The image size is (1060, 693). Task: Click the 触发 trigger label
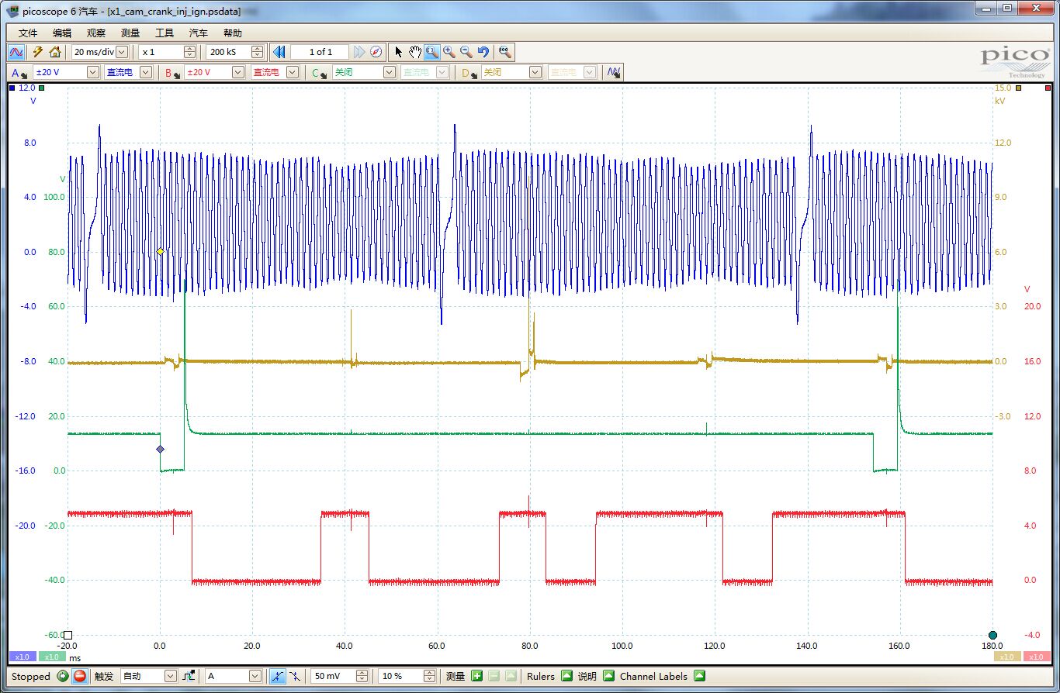pyautogui.click(x=104, y=676)
